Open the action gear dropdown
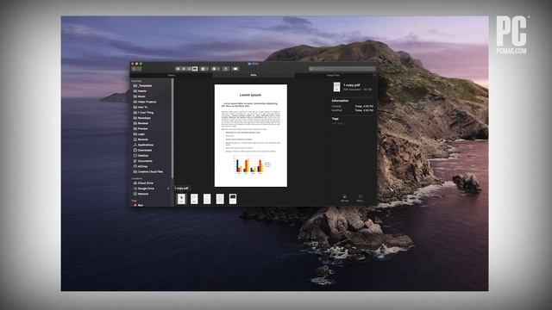552x310 pixels. pyautogui.click(x=216, y=69)
